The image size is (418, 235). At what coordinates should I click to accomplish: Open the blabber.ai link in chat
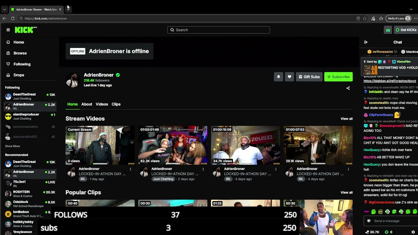click(x=390, y=81)
